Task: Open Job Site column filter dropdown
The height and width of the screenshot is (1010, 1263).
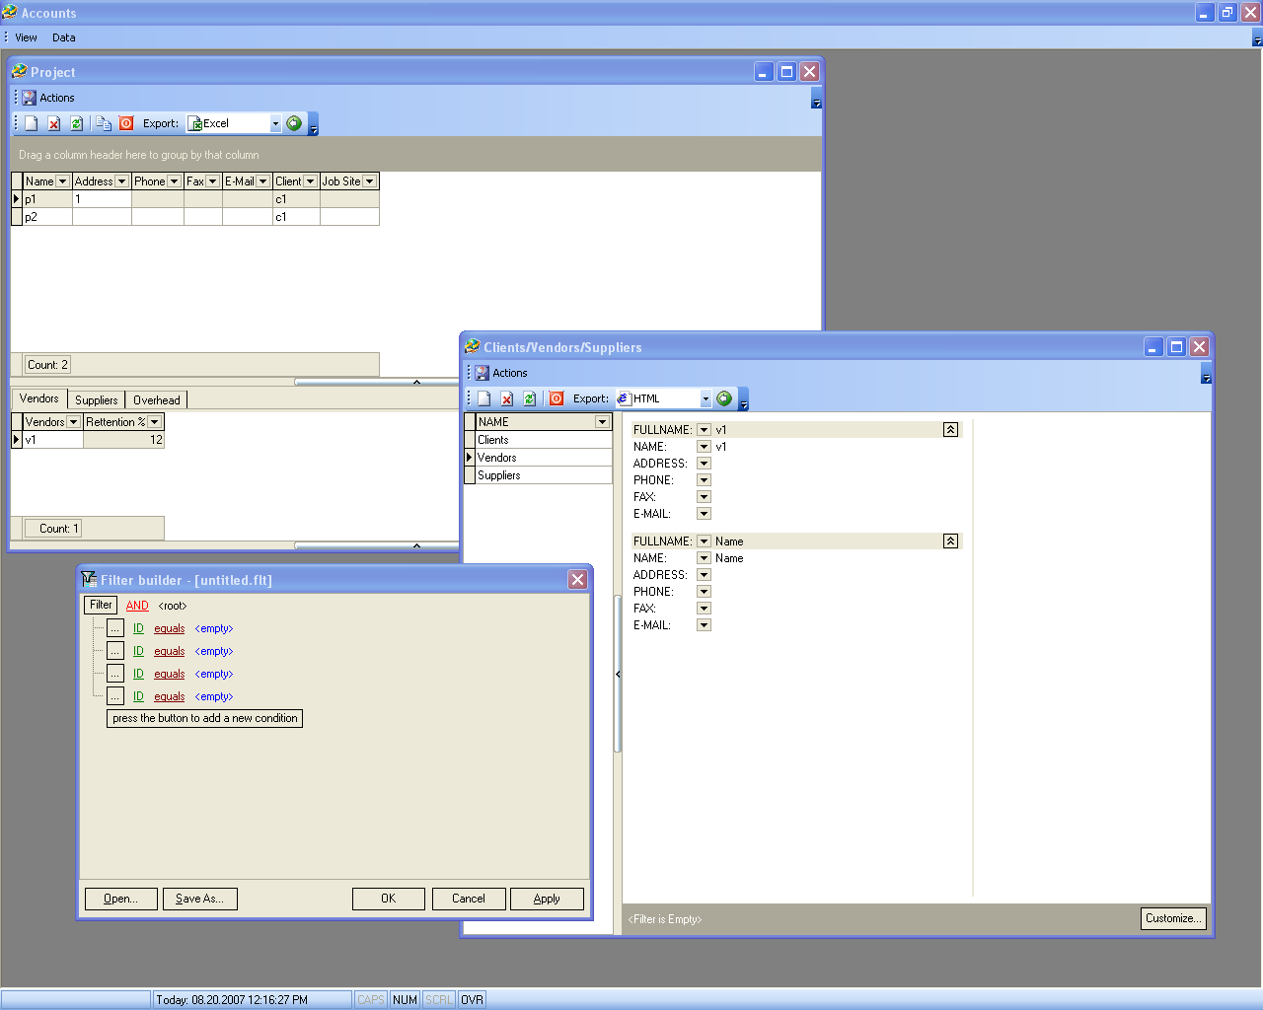Action: [369, 181]
